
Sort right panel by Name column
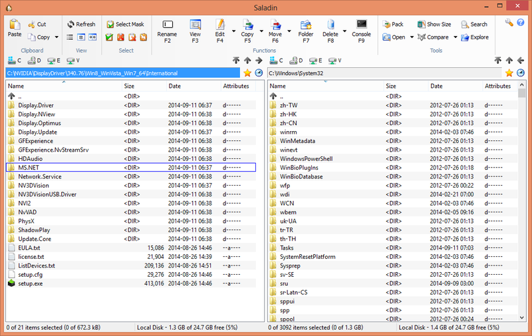click(326, 86)
